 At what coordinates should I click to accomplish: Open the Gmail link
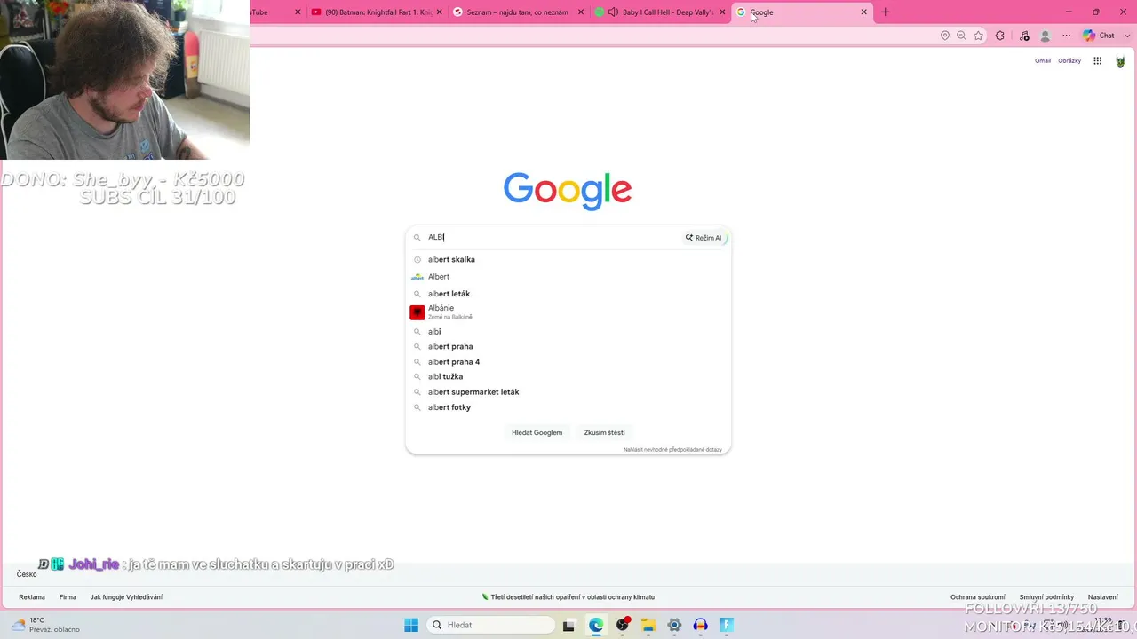click(x=1043, y=61)
